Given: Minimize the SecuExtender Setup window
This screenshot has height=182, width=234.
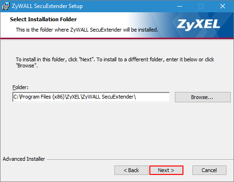Looking at the screenshot, I should point(180,6).
